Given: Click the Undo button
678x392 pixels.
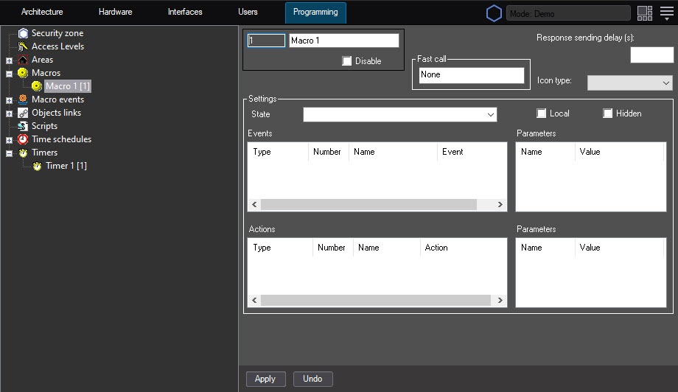Looking at the screenshot, I should coord(312,379).
